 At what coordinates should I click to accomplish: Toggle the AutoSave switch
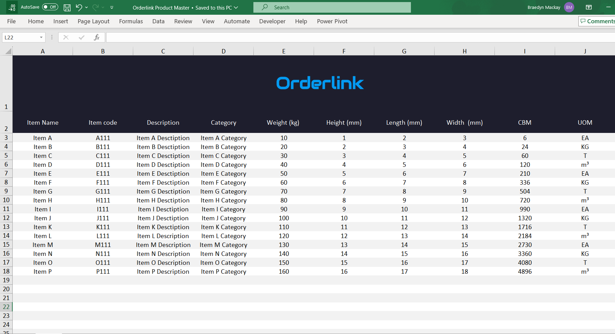pyautogui.click(x=50, y=7)
